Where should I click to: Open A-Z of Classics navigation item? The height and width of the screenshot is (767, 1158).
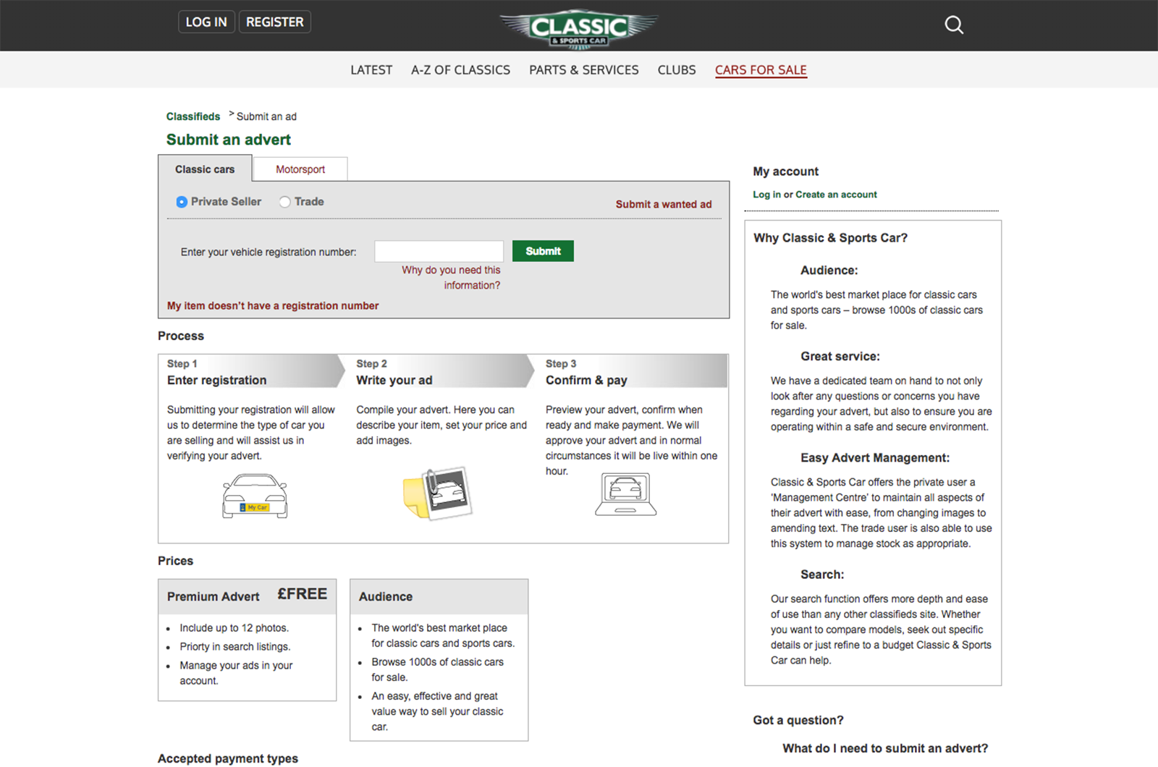coord(460,70)
